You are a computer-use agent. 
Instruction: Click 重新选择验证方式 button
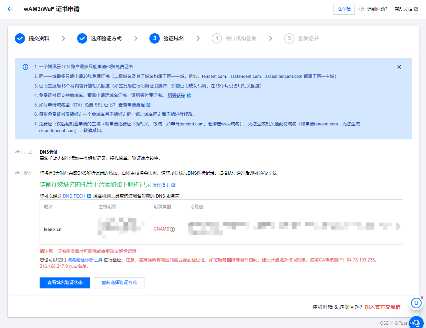coord(119,283)
